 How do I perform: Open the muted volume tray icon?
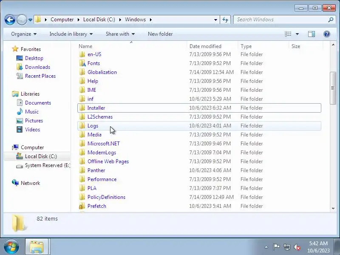[297, 247]
